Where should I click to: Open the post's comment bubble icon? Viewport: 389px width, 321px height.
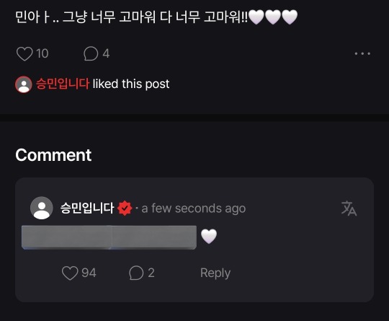[x=91, y=53]
